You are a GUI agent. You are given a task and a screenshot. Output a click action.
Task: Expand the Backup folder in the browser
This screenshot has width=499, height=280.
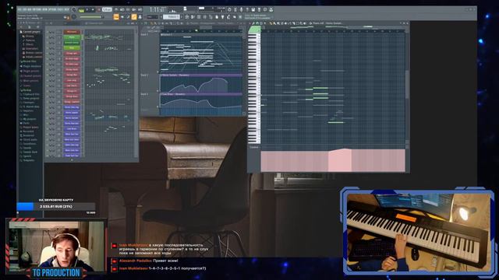point(26,90)
